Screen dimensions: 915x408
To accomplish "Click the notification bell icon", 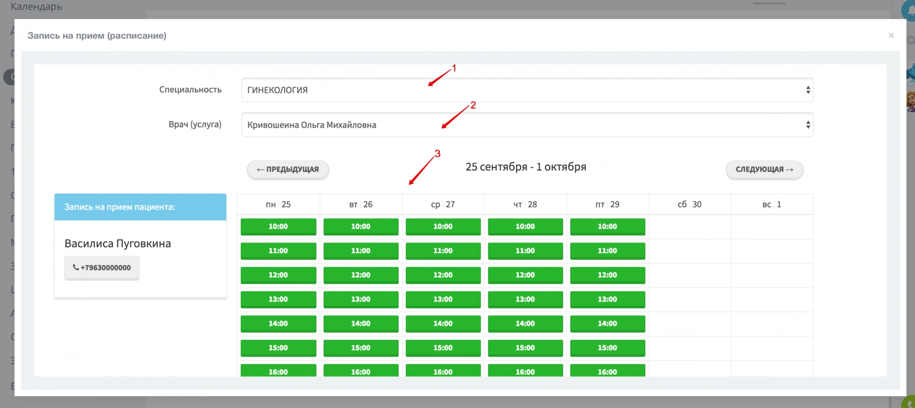I will point(910,10).
